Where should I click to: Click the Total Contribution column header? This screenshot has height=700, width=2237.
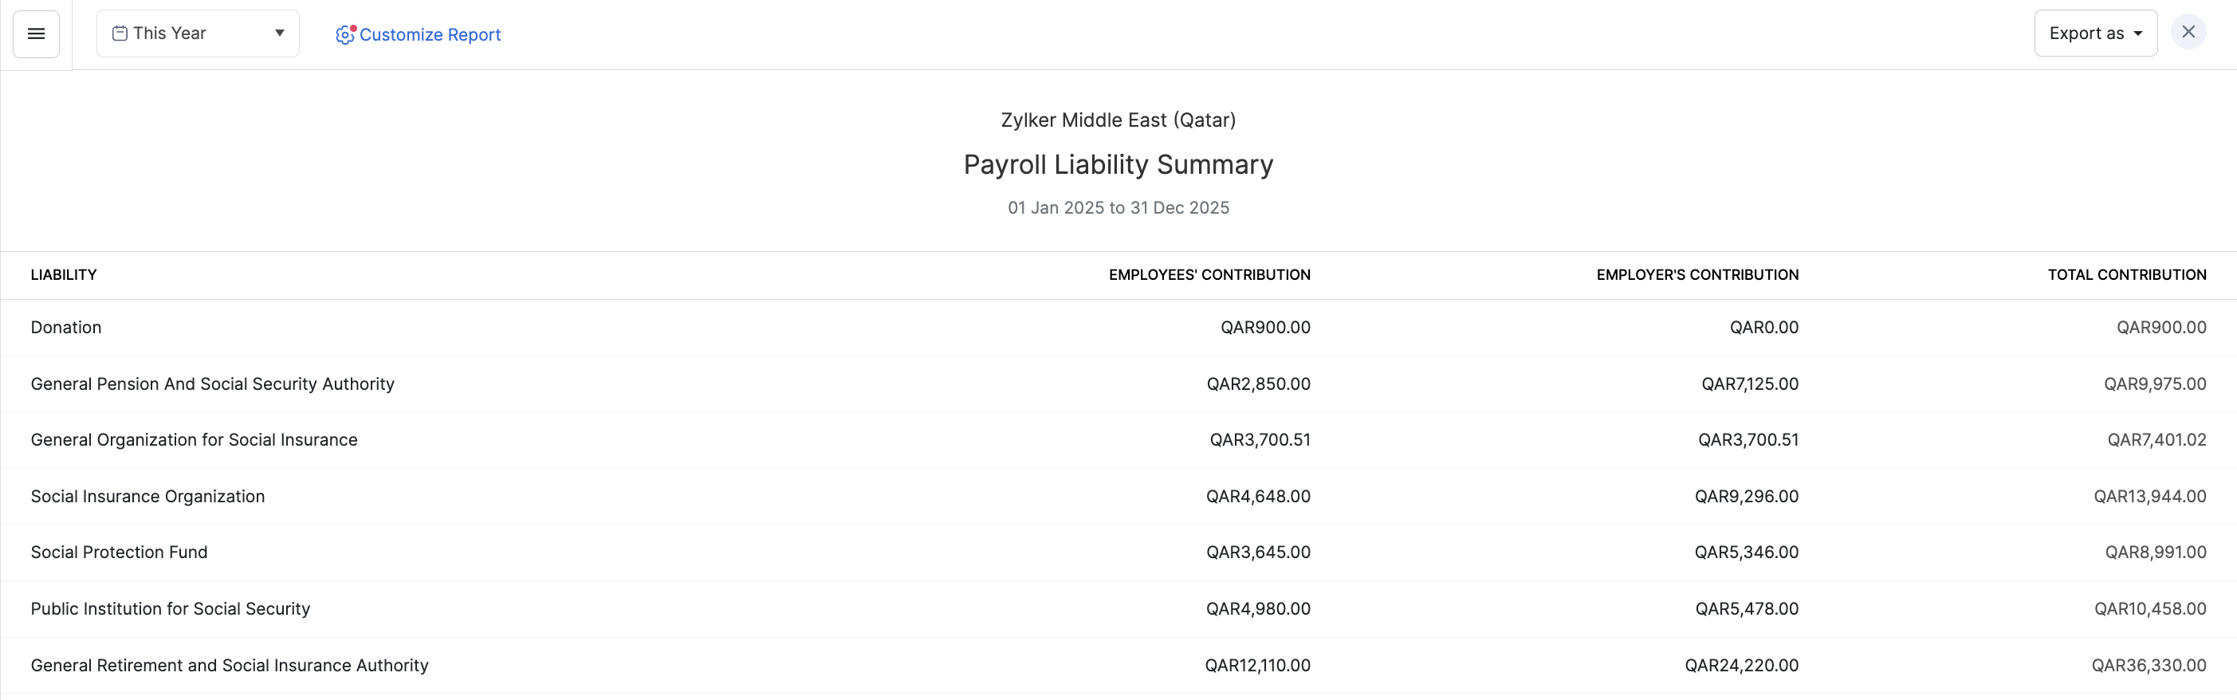pyautogui.click(x=2126, y=275)
